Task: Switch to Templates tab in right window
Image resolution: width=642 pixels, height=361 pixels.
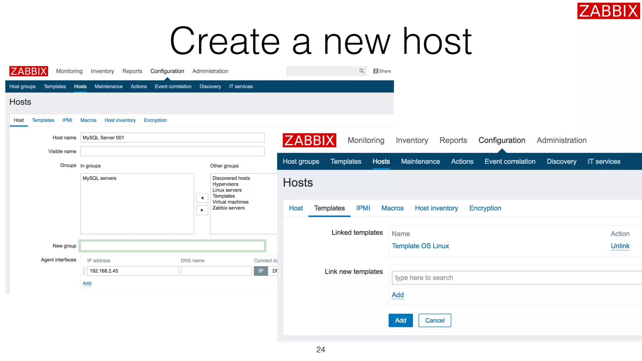Action: coord(329,208)
